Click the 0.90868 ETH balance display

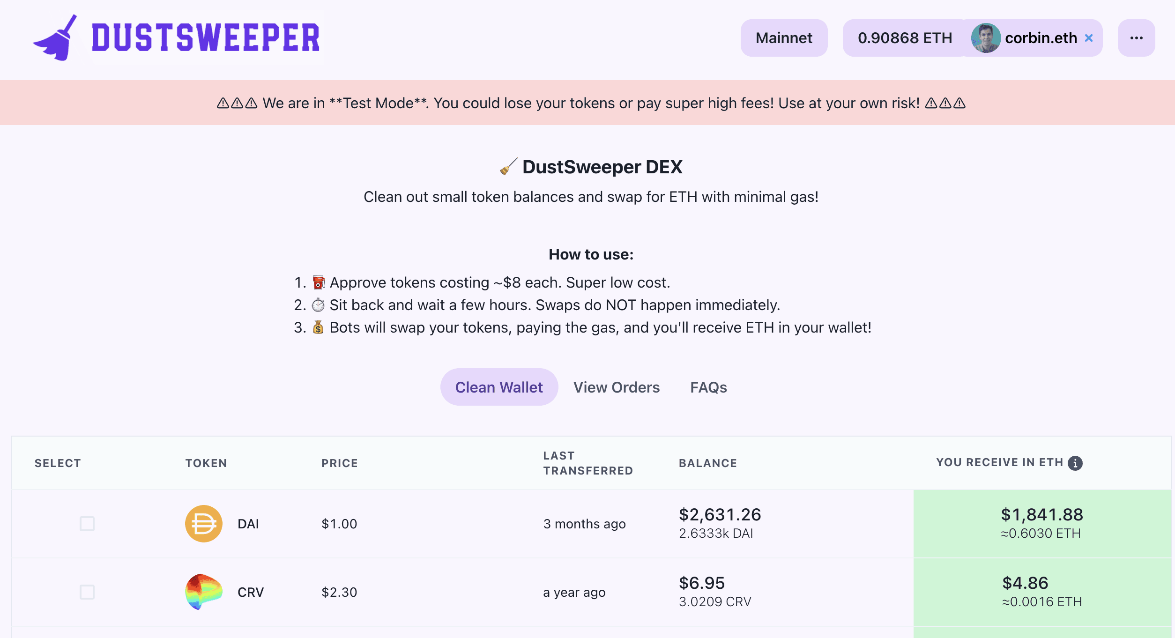[x=903, y=37]
